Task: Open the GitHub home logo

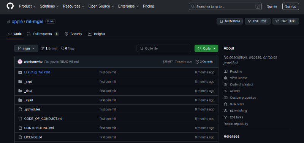Action: tap(10, 6)
